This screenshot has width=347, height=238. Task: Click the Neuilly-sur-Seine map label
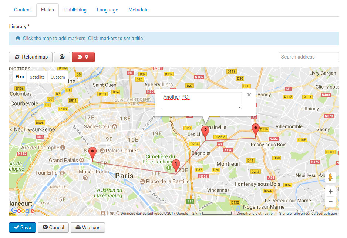point(34,129)
